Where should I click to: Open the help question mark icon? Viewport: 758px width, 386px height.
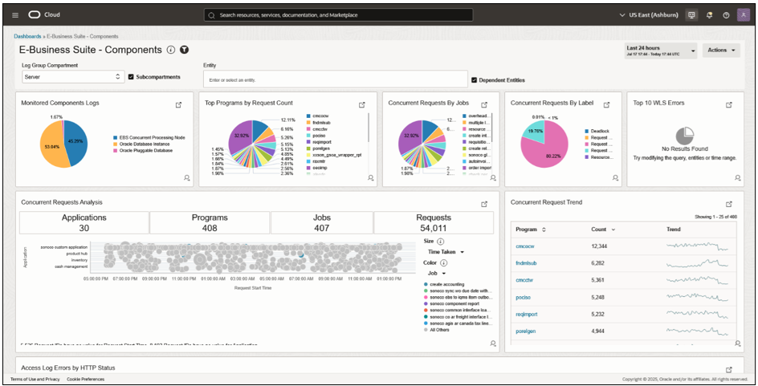coord(726,15)
